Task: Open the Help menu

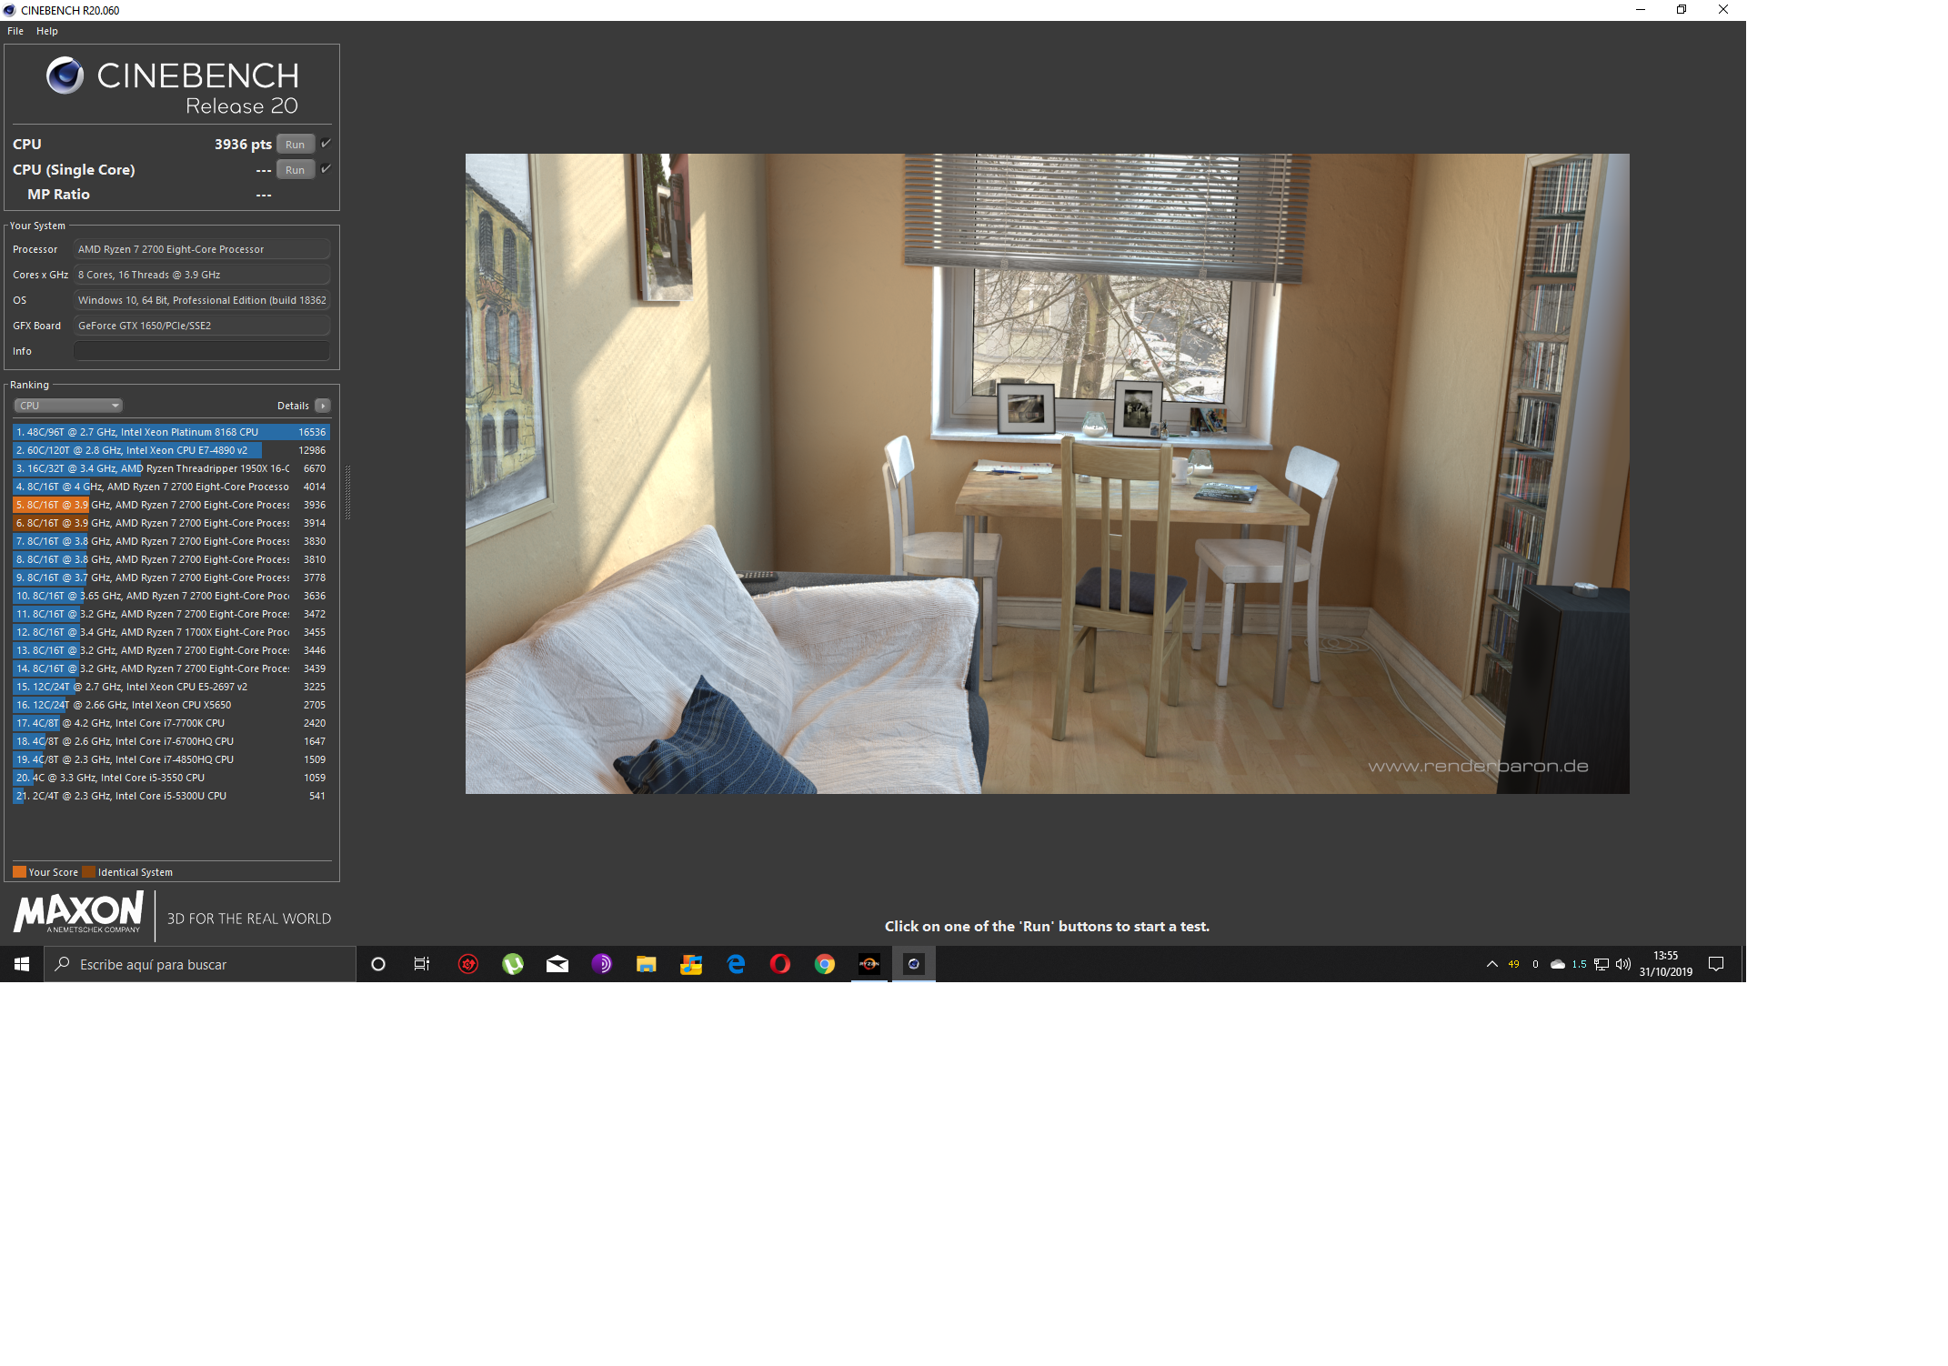Action: coord(47,31)
